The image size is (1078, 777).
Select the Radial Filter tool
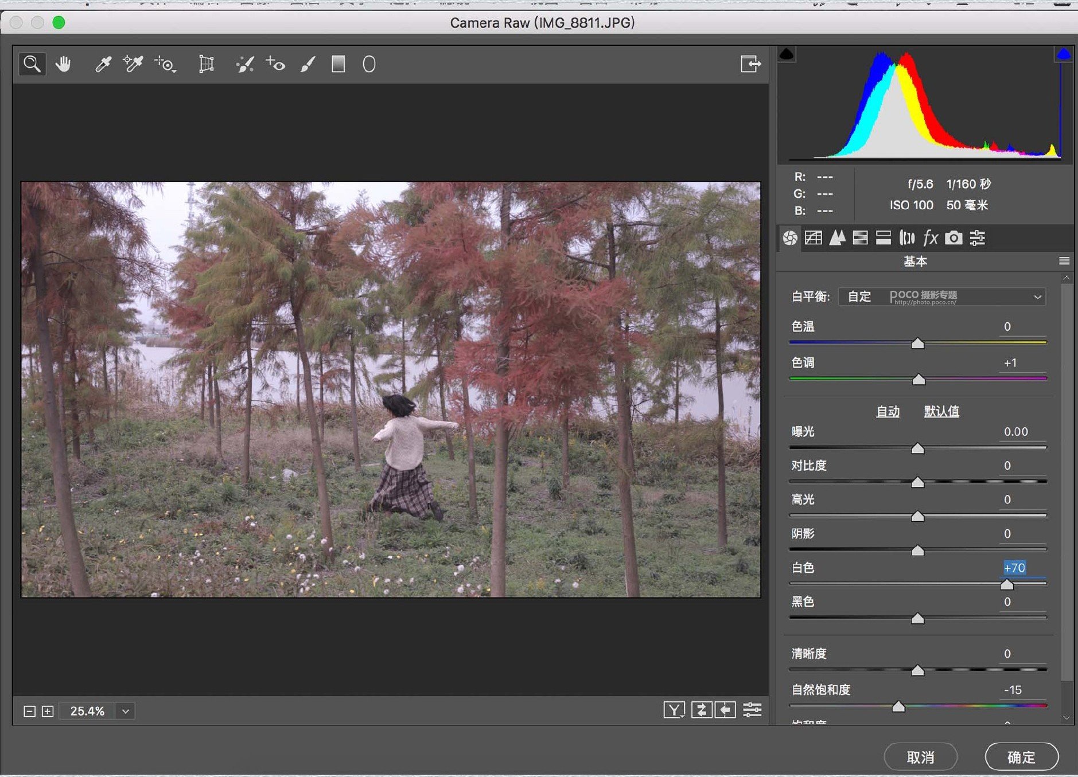coord(369,64)
